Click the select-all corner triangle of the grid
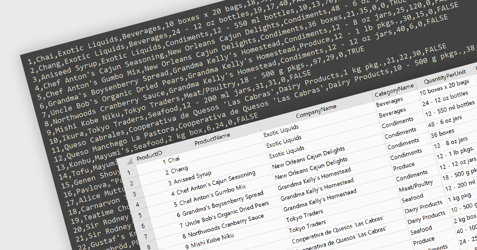Screen dimensions: 477x250 [x=130, y=162]
